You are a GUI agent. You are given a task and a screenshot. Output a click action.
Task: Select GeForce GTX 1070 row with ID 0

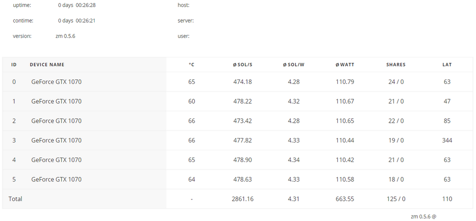pyautogui.click(x=238, y=82)
